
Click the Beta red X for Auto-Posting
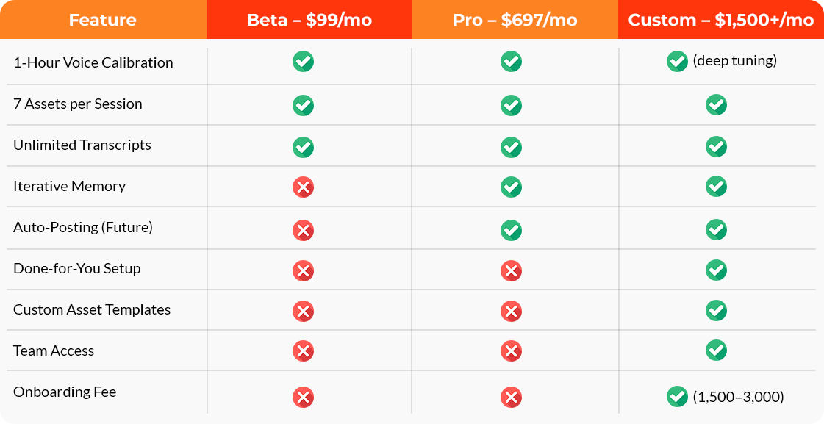[x=304, y=230]
